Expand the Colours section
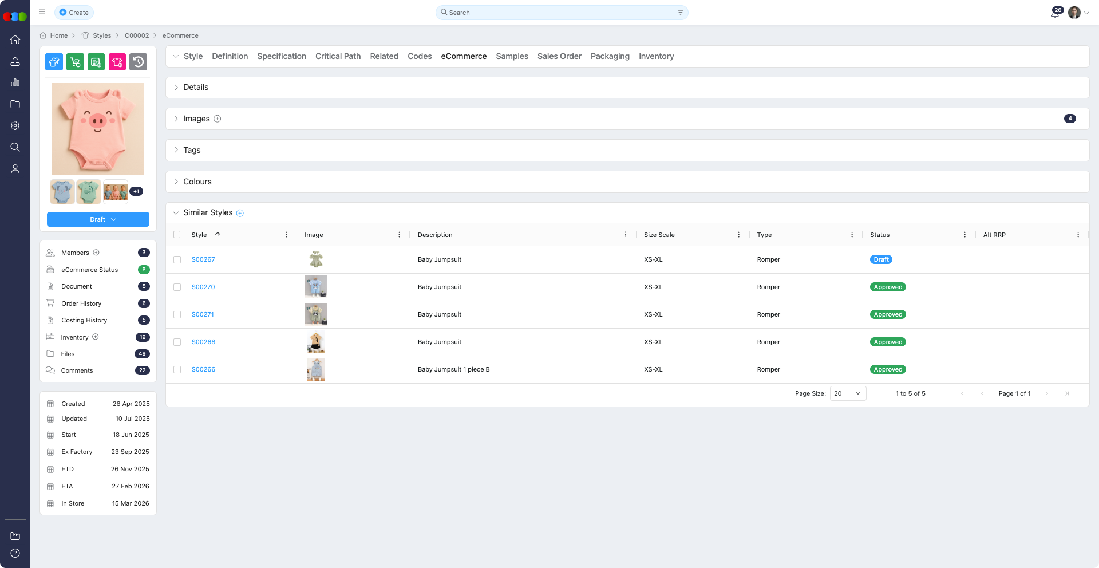 point(197,182)
